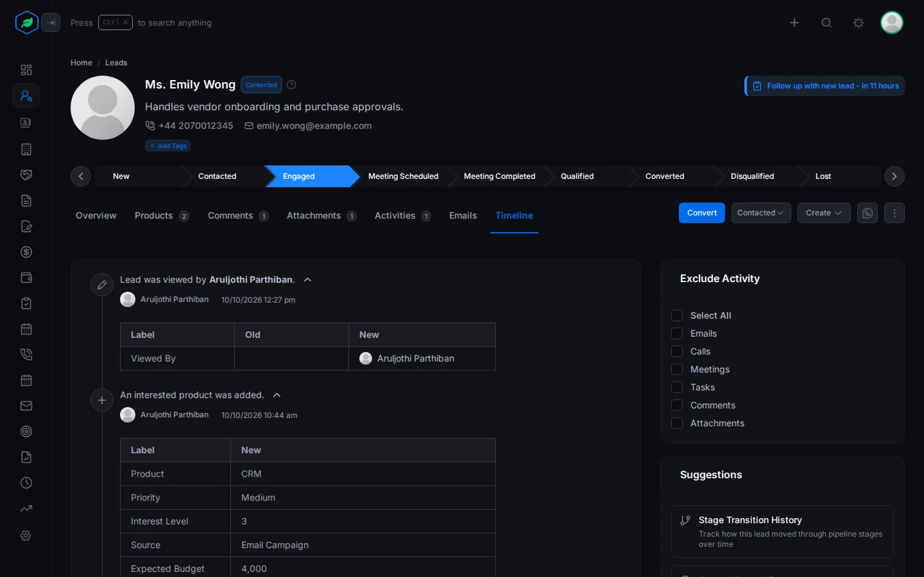Open the settings gear in the sidebar
Screen dimensions: 924x577
coord(26,535)
